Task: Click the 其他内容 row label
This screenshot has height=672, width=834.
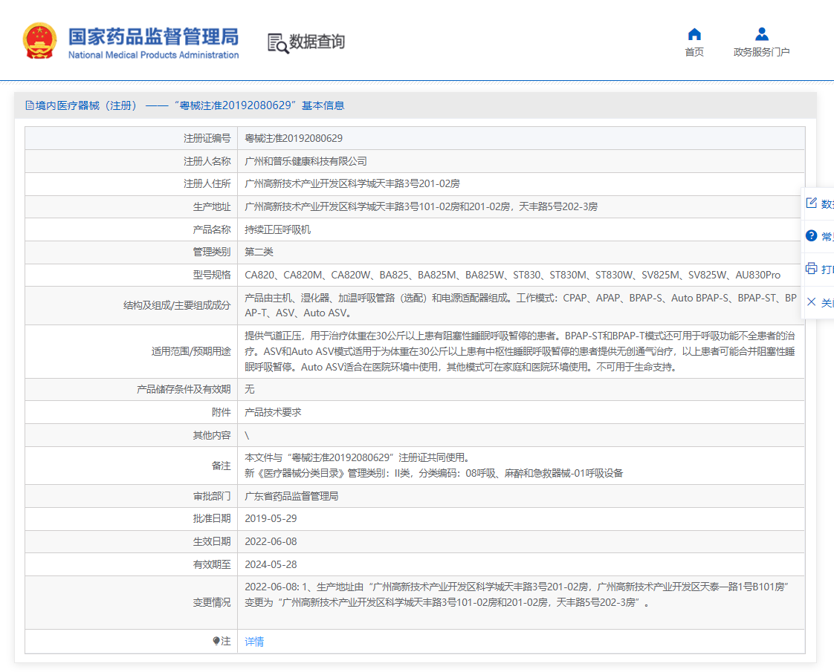Action: coord(212,436)
